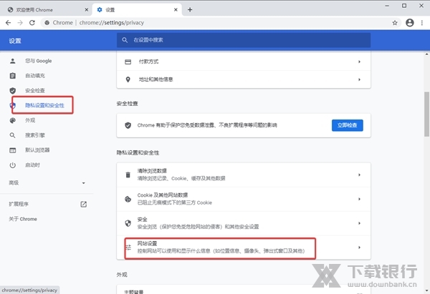Open 启动时 in the sidebar
Viewport: 430px width, 294px height.
[x=33, y=165]
